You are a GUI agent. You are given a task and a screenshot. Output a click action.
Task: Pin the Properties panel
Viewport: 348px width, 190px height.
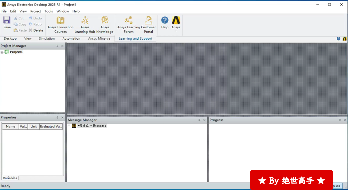click(x=57, y=118)
